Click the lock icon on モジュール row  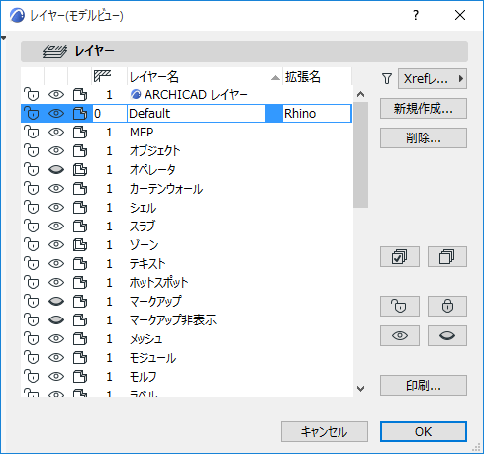pyautogui.click(x=32, y=358)
